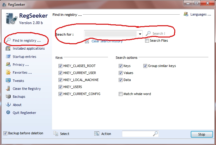This screenshot has height=145, width=216.
Task: Click the clock icon beside Clear search history
Action: [x=87, y=41]
